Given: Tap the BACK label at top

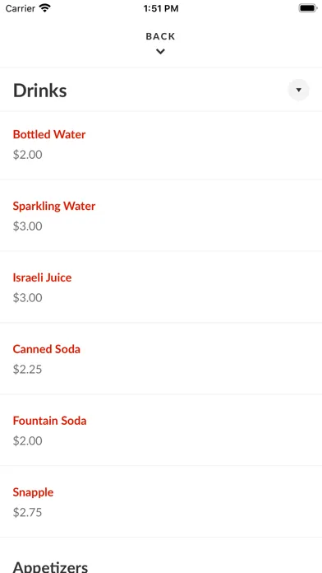Looking at the screenshot, I should coord(160,36).
